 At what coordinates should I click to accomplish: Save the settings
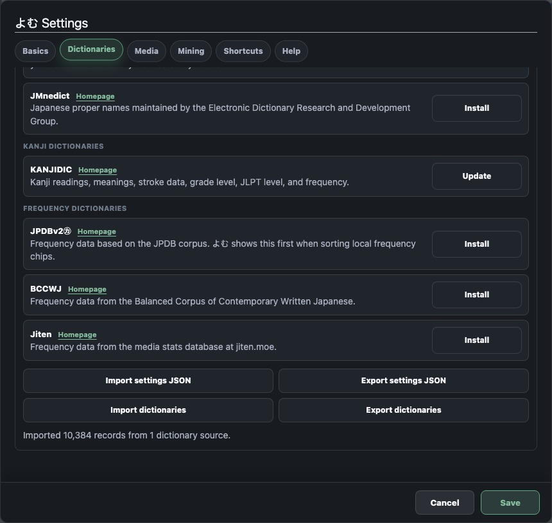click(510, 502)
